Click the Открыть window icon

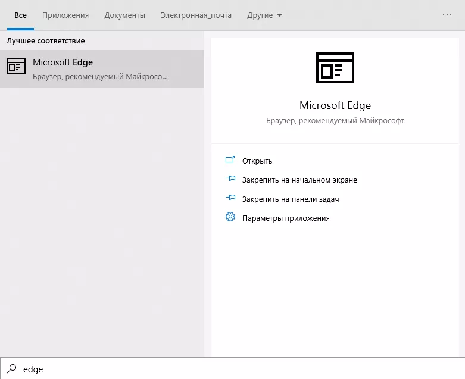(230, 160)
